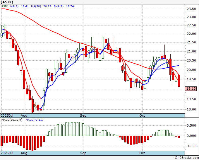Image resolution: width=199 pixels, height=160 pixels.
Task: Click the (ASIX) chart title
Action: (7, 2)
